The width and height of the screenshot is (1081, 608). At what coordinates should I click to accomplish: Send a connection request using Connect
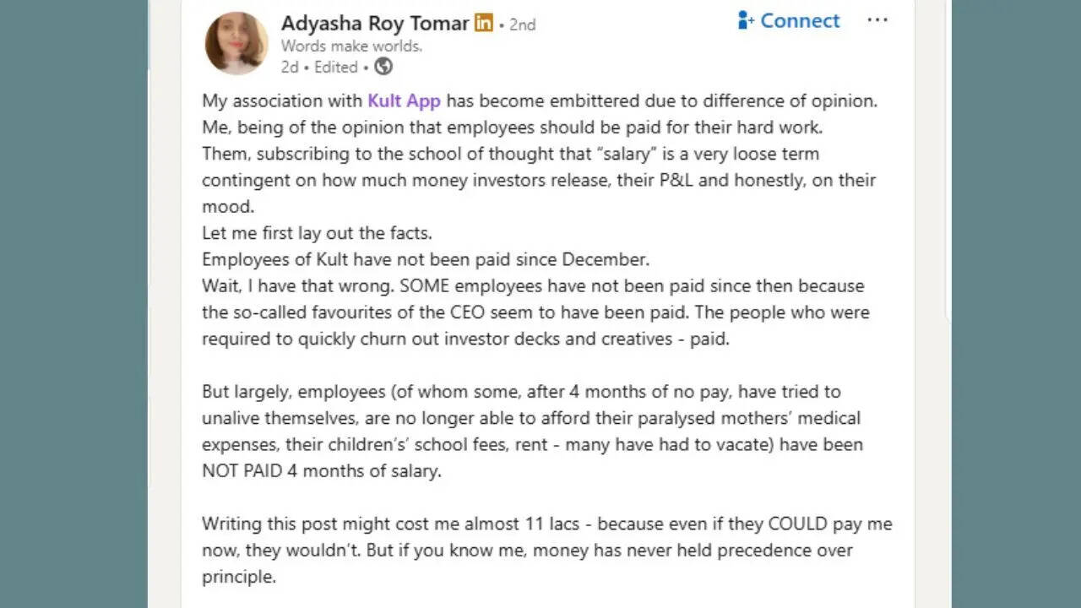[789, 20]
